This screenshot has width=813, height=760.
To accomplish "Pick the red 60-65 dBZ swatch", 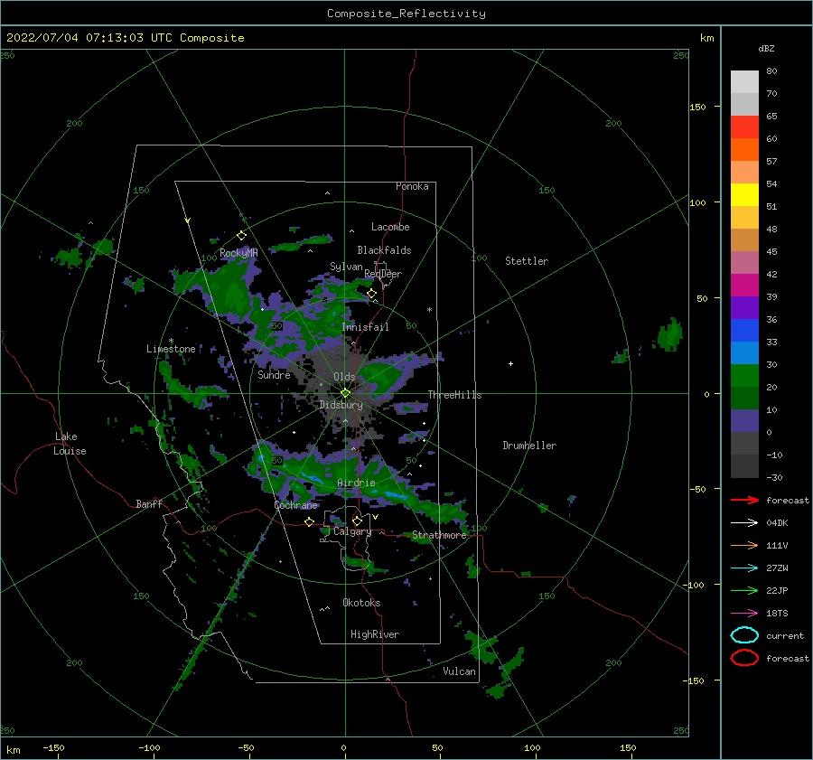I will [x=744, y=127].
